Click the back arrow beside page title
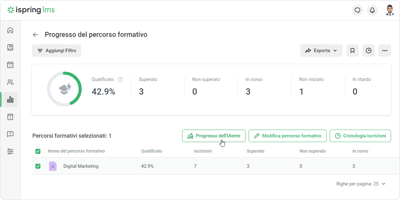 point(35,35)
